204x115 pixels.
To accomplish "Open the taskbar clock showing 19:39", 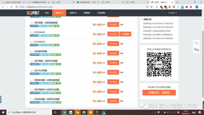I will pos(186,112).
